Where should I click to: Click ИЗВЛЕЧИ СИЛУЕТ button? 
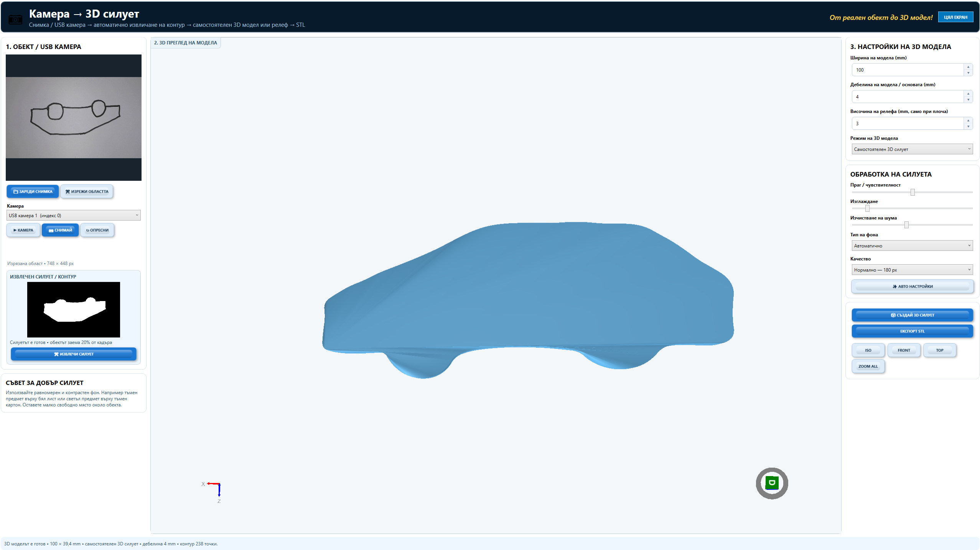[74, 354]
